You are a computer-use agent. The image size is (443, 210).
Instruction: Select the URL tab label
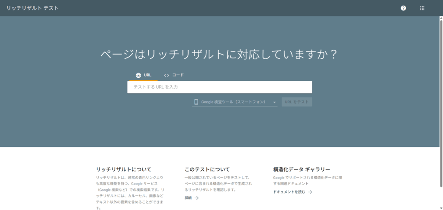tap(148, 75)
